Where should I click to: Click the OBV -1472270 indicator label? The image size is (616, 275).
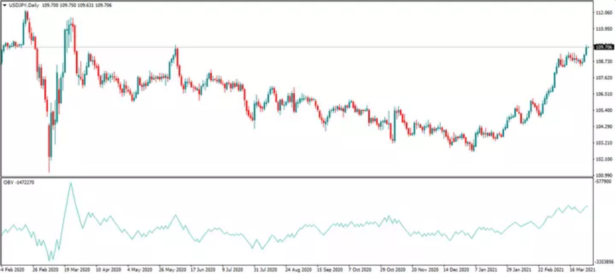pyautogui.click(x=18, y=182)
